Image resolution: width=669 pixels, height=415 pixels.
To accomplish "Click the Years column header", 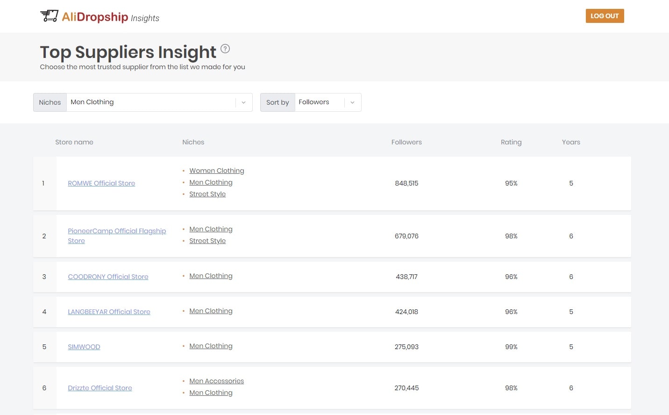I will tap(571, 142).
